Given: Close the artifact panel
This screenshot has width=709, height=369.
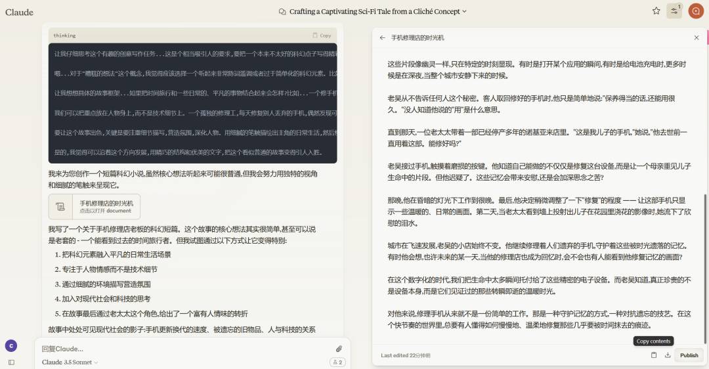Looking at the screenshot, I should coord(697,37).
